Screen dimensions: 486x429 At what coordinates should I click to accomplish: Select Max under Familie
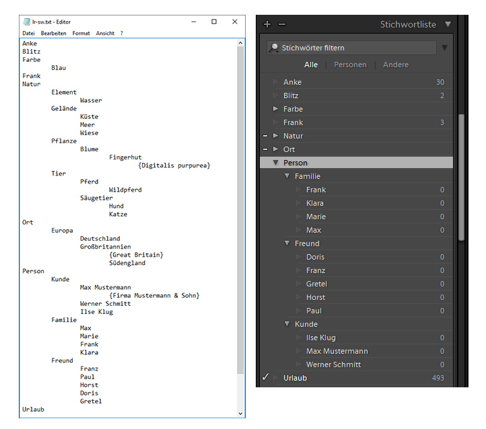[x=357, y=230]
